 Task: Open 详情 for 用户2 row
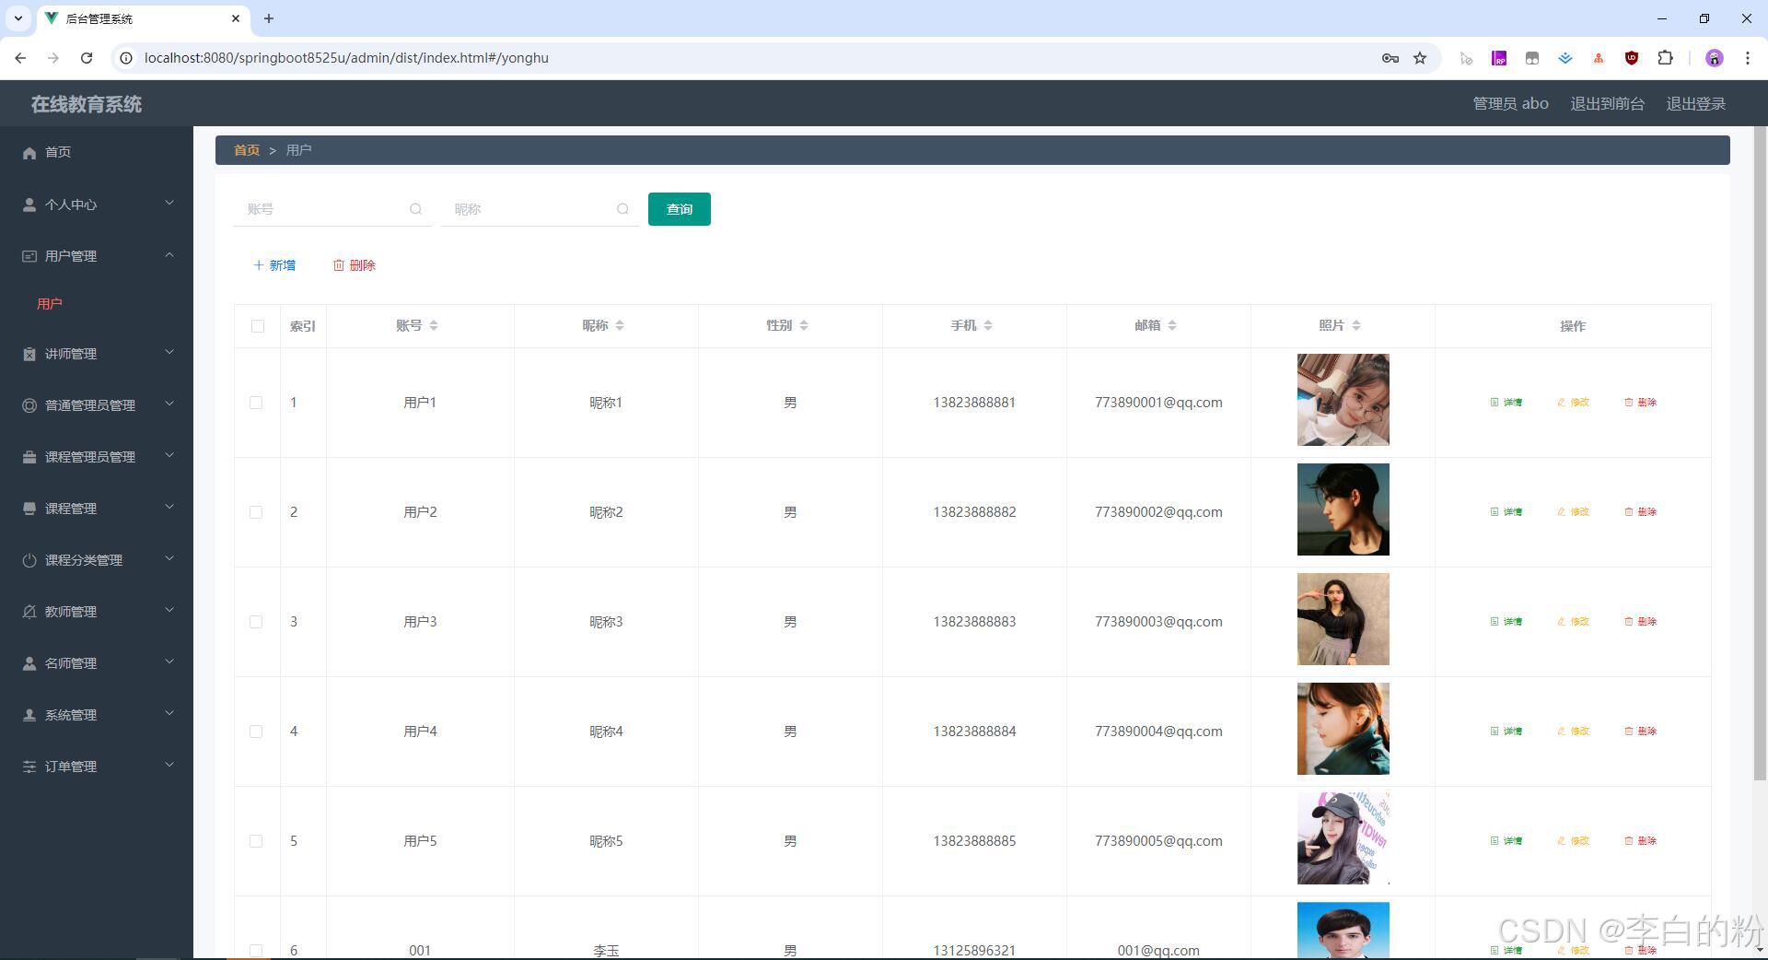tap(1506, 512)
